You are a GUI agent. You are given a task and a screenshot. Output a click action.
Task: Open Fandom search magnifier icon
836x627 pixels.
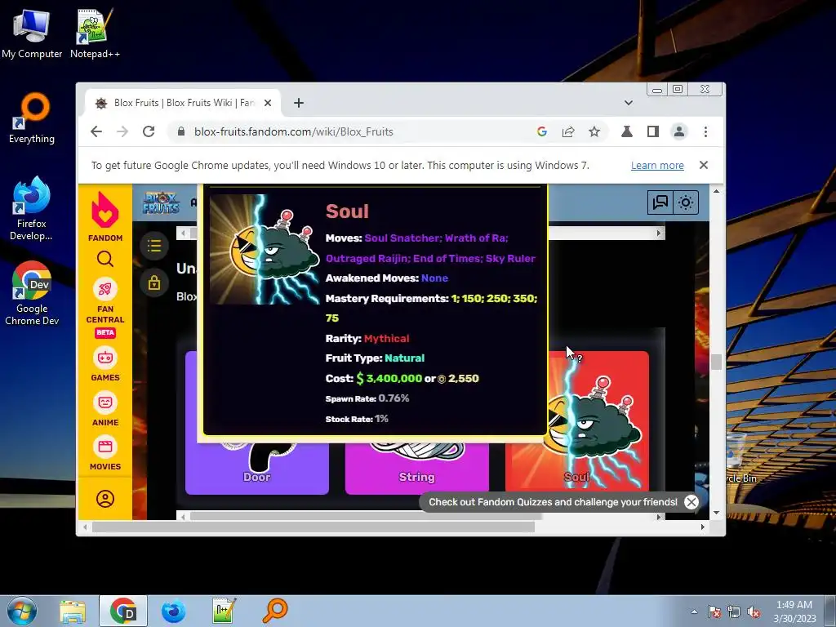105,259
